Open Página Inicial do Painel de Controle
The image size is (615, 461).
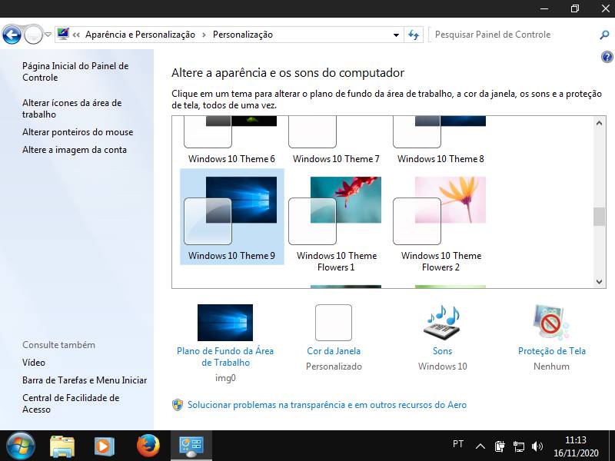75,71
